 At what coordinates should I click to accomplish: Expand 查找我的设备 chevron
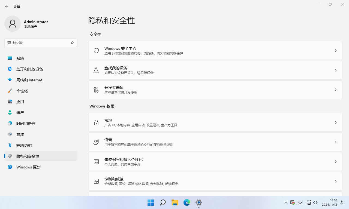click(336, 70)
